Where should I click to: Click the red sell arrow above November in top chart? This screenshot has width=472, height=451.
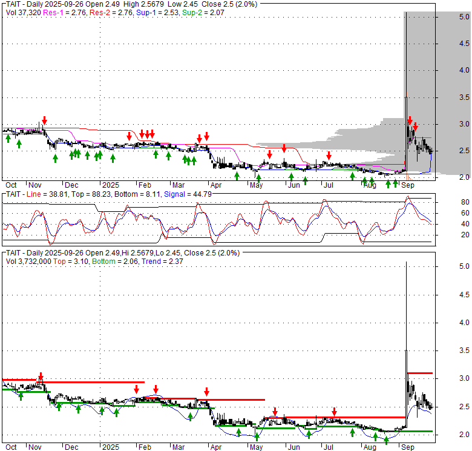point(45,120)
